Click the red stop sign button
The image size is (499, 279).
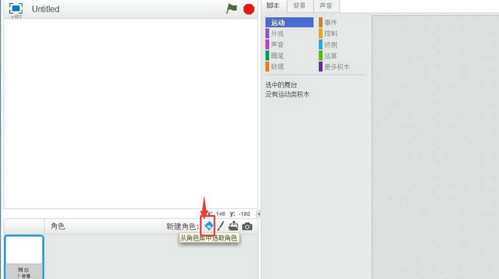click(249, 9)
